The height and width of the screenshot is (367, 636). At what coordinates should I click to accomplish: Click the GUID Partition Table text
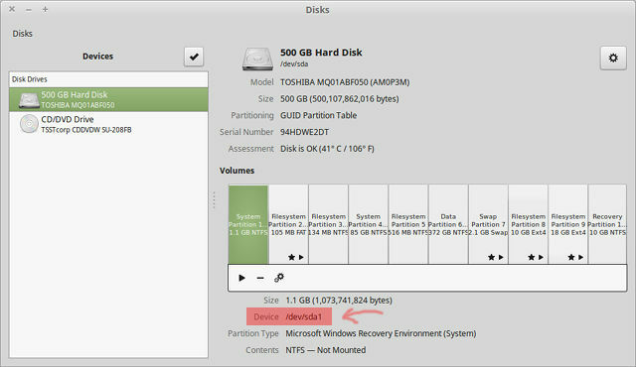(x=318, y=116)
